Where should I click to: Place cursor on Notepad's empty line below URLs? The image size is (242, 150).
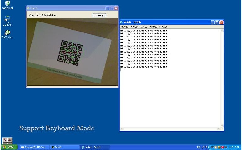click(x=170, y=70)
